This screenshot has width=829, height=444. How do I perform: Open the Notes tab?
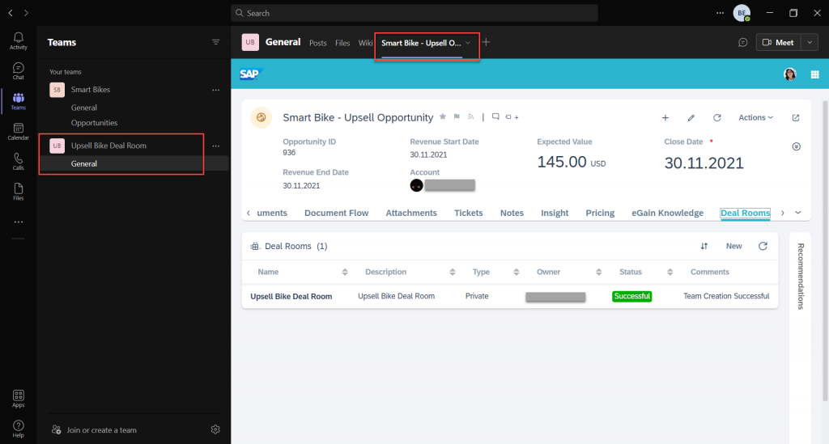512,213
